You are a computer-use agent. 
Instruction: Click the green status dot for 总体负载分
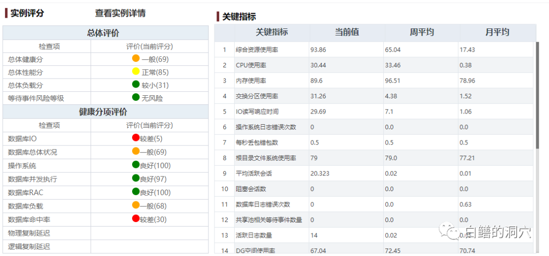coord(136,85)
